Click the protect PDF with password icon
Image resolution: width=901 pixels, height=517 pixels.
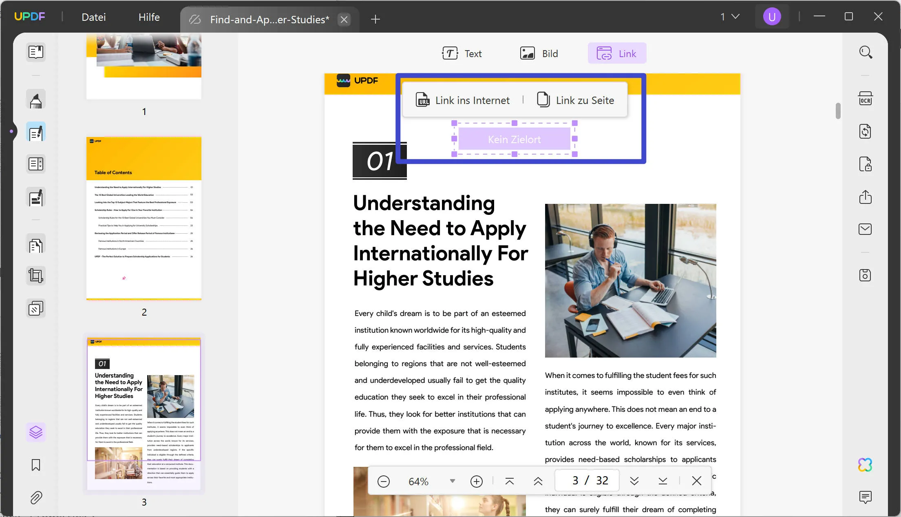pyautogui.click(x=865, y=164)
